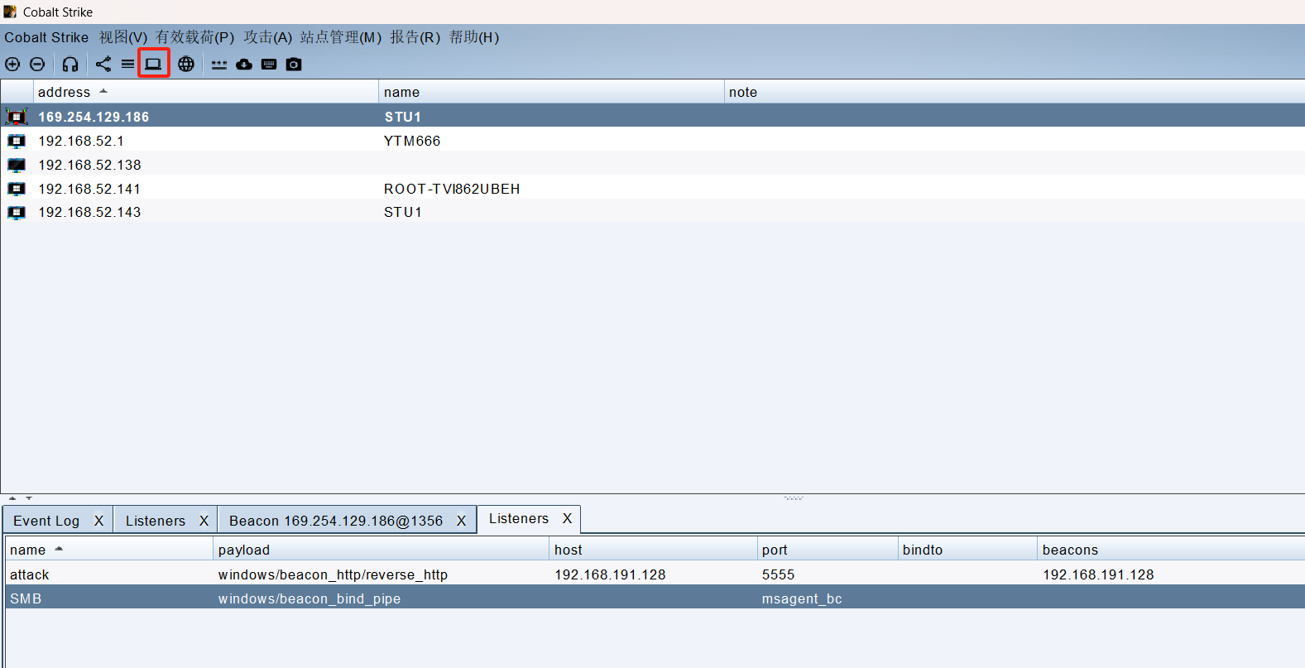Show the pivot graph view icon

[x=103, y=64]
